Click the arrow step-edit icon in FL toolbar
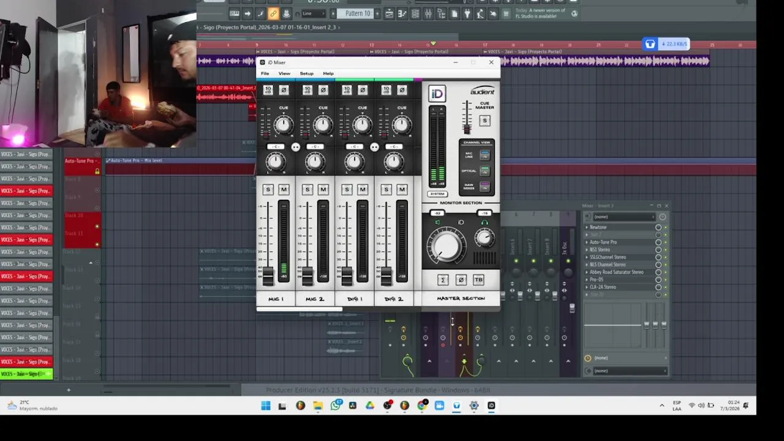The width and height of the screenshot is (784, 441). (247, 13)
